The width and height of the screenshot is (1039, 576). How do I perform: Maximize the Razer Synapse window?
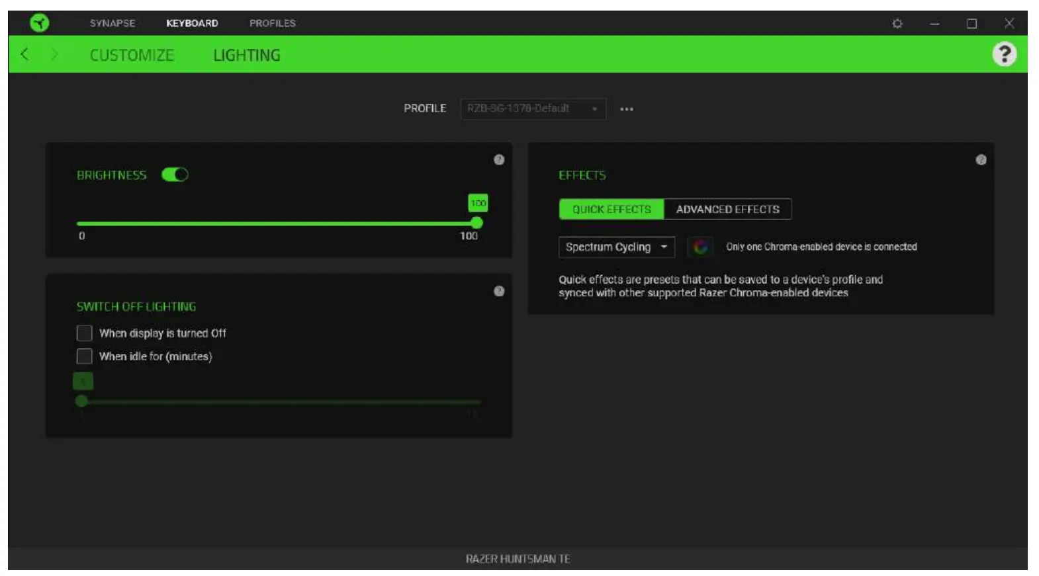(971, 24)
